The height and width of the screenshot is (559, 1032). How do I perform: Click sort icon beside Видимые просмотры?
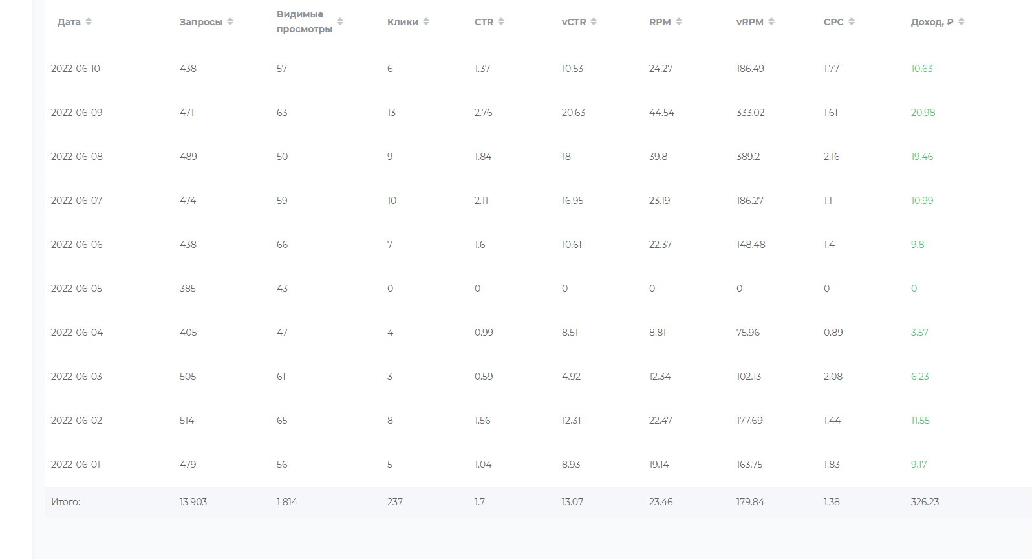(340, 22)
